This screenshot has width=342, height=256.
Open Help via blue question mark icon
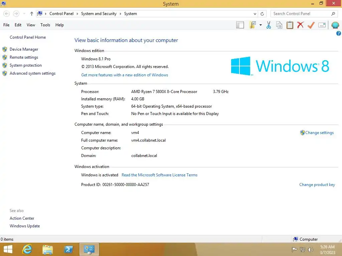point(339,33)
